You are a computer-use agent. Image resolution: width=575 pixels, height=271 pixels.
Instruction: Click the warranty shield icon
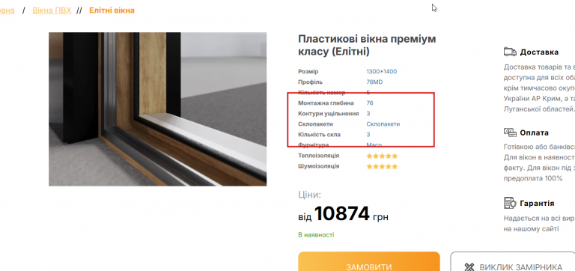tap(510, 202)
